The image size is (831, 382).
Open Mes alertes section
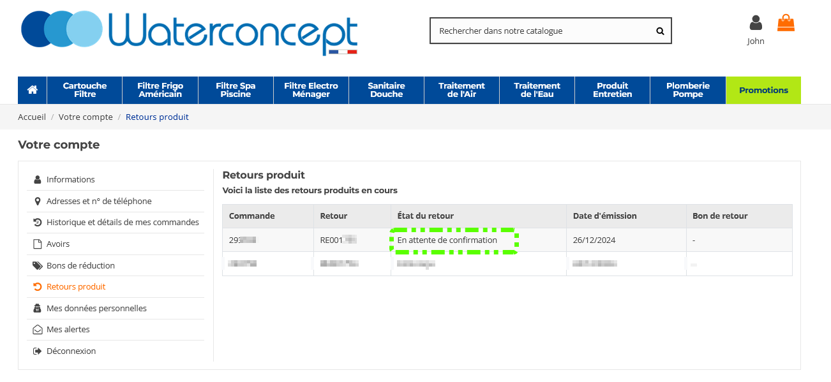click(x=68, y=330)
